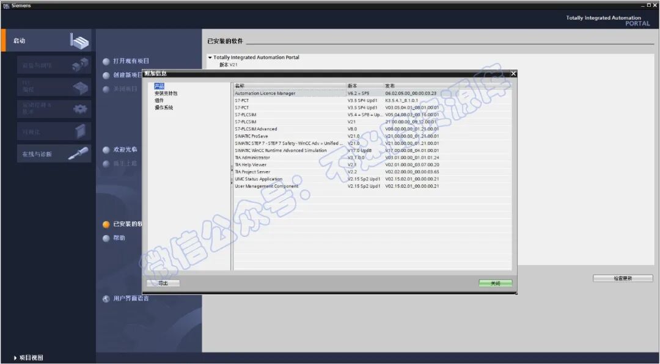
Task: Sort by the 名称 column header
Action: tap(290, 86)
